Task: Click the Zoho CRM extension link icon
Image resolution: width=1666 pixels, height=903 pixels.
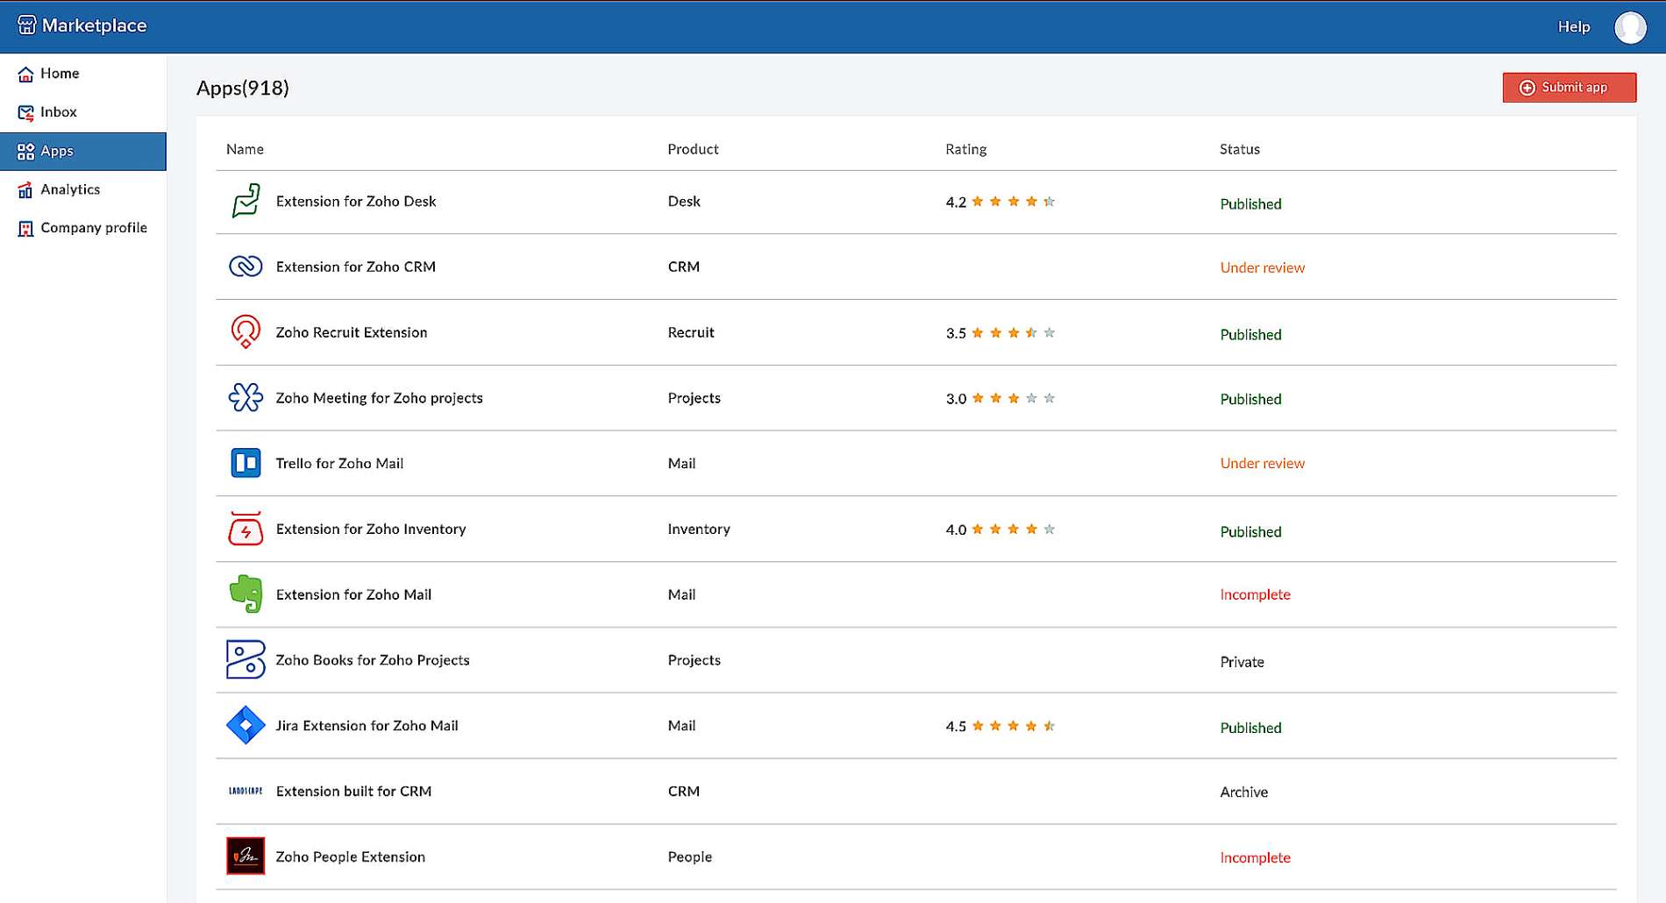Action: (246, 267)
